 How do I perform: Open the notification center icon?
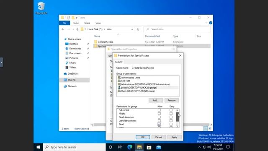tap(228, 147)
